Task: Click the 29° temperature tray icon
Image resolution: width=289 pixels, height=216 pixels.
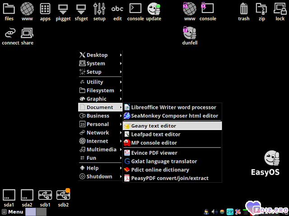Action: (230, 212)
